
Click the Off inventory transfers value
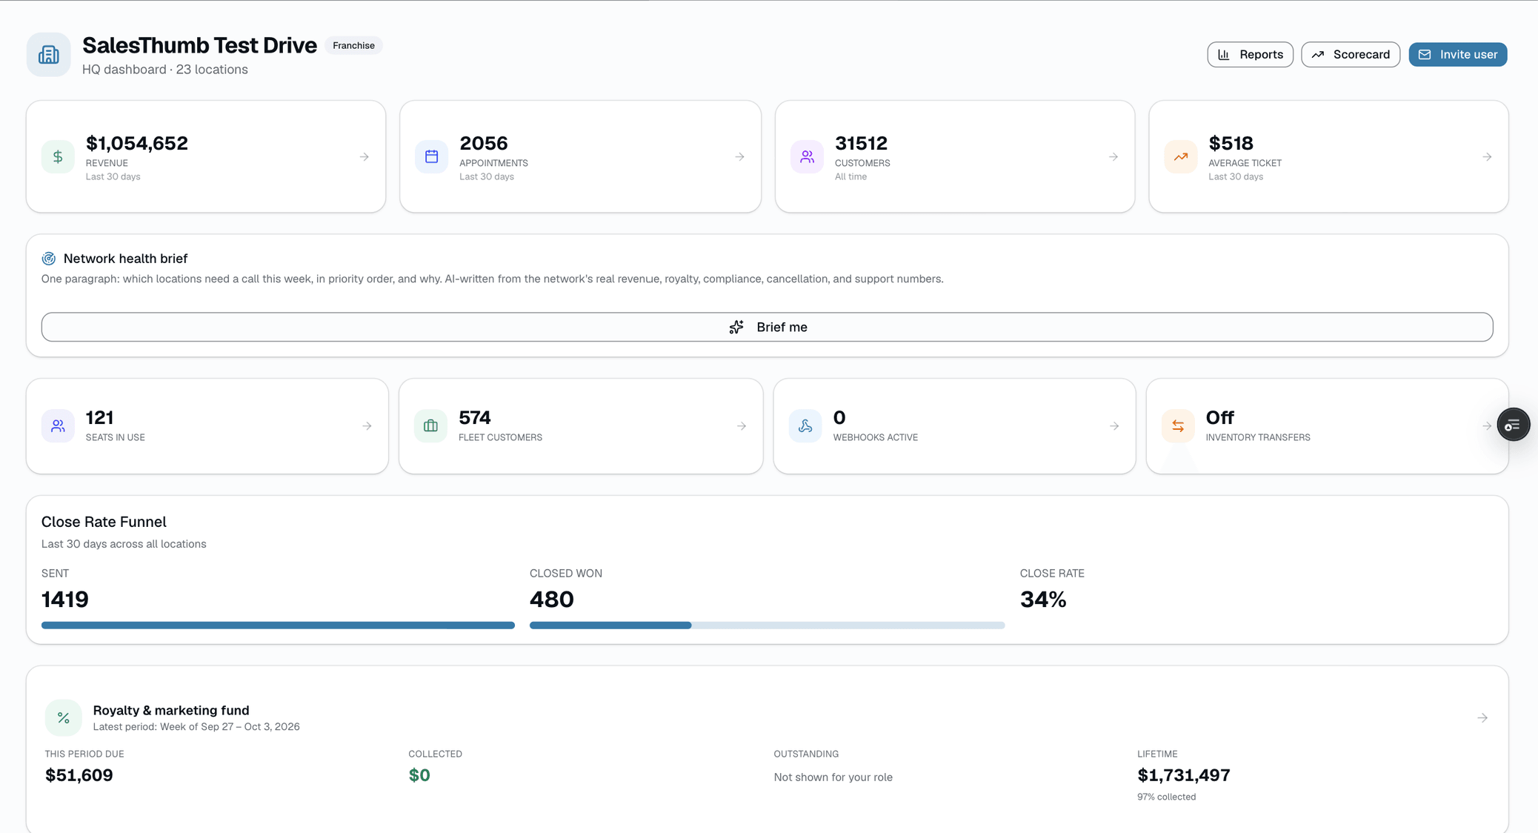[x=1220, y=418]
